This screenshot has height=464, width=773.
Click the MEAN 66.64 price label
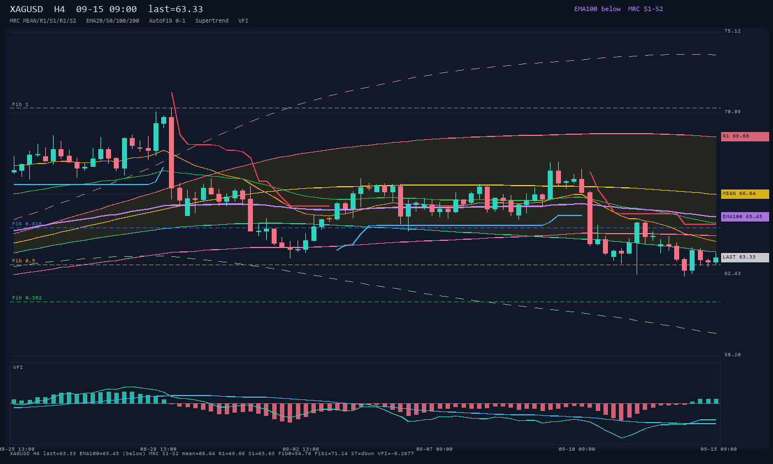[745, 194]
